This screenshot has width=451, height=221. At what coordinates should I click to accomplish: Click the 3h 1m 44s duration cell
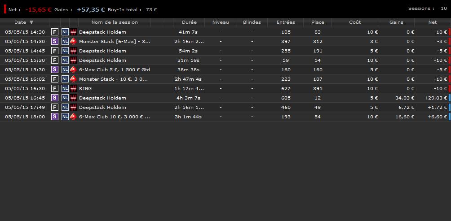[189, 117]
